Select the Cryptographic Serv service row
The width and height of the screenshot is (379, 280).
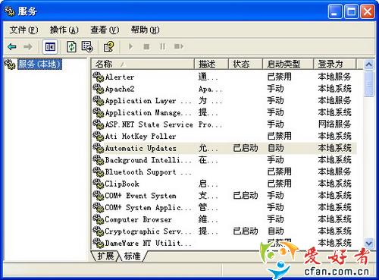point(224,231)
